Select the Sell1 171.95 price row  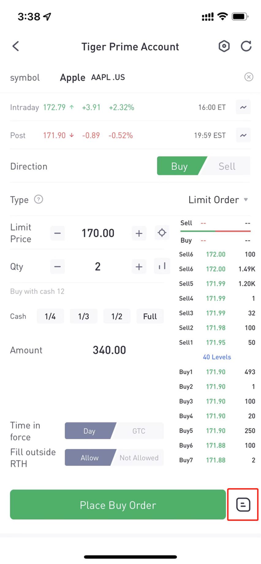coord(217,342)
